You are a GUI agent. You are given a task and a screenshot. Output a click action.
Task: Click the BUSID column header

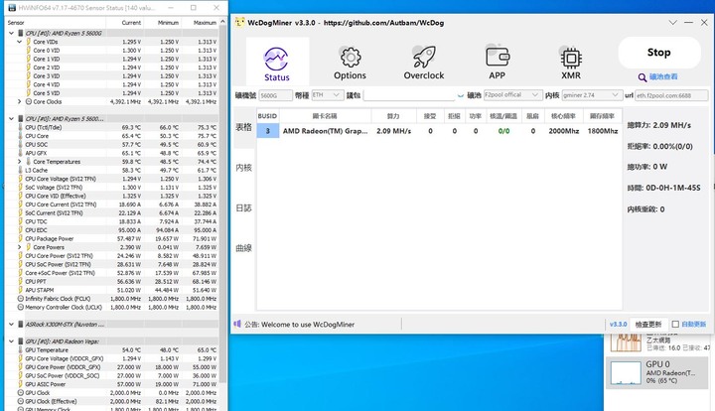click(267, 116)
